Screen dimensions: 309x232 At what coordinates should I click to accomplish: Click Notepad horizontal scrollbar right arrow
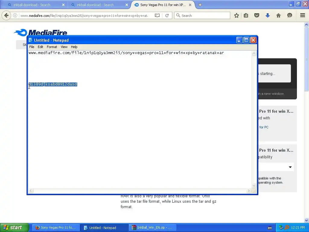pos(249,191)
